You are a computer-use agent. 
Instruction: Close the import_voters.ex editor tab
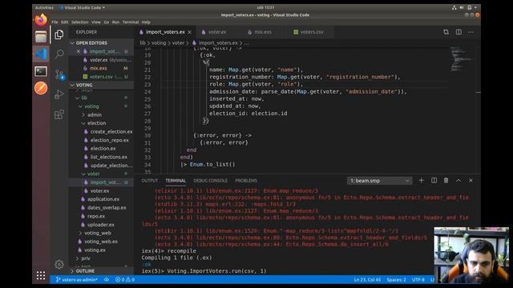click(x=189, y=32)
